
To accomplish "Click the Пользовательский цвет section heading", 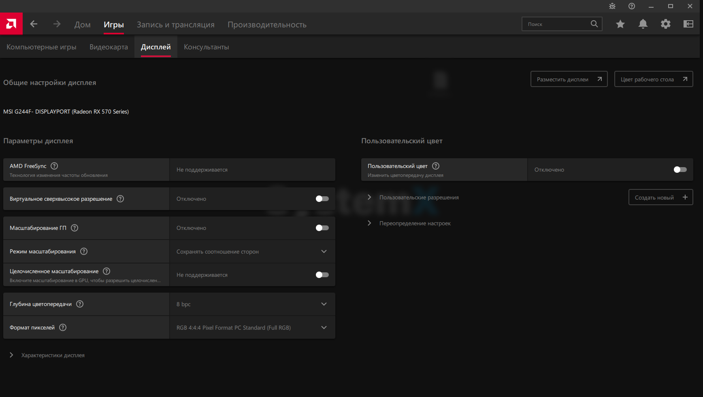I will [402, 141].
